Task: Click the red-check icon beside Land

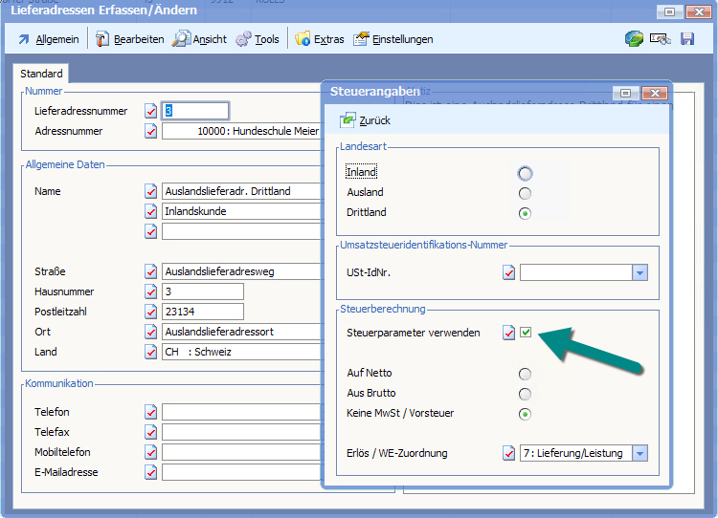Action: tap(150, 352)
